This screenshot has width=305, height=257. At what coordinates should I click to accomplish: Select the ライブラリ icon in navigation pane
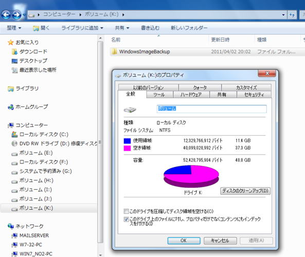click(x=11, y=88)
